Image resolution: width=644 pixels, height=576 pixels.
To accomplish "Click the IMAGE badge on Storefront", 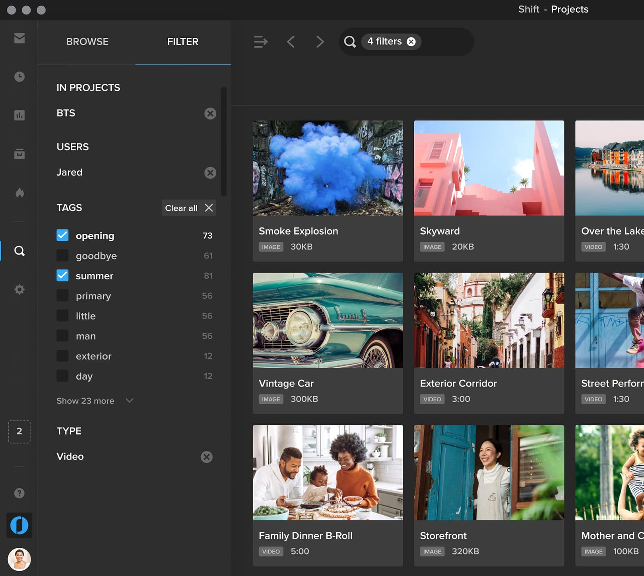I will click(432, 551).
